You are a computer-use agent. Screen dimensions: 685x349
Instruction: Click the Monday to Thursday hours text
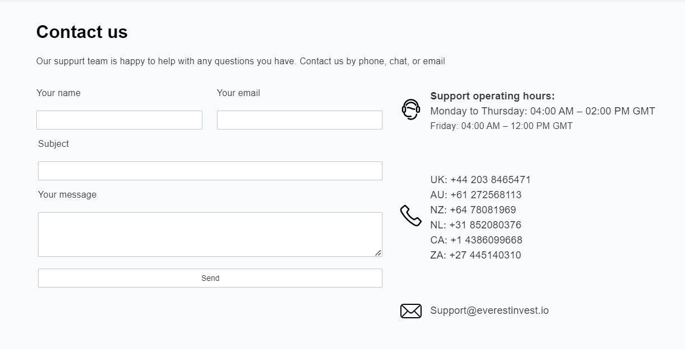pyautogui.click(x=542, y=111)
